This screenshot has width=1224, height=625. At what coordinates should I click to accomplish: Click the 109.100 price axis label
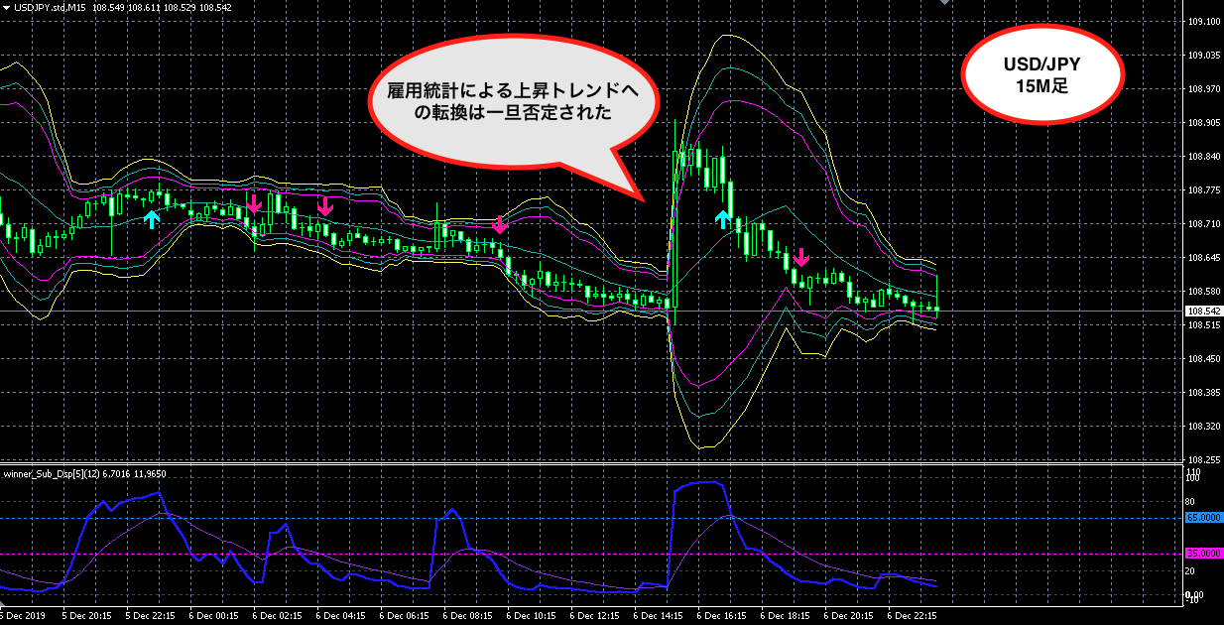(x=1202, y=22)
